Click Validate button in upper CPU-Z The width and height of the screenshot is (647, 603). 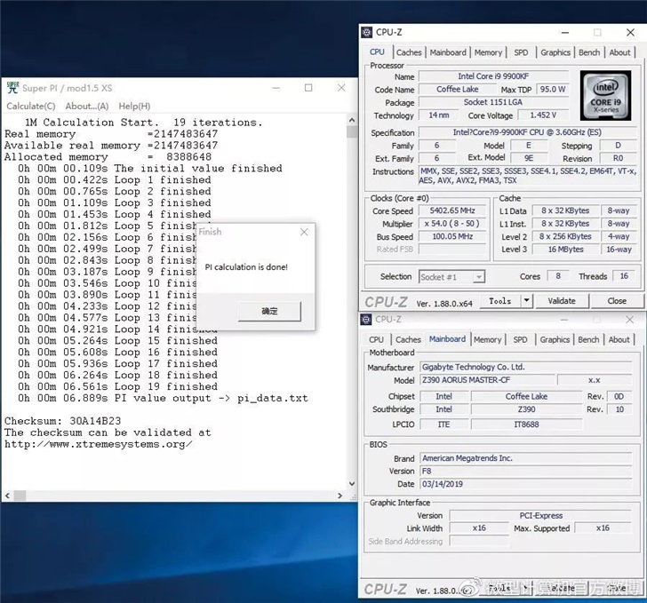pos(562,301)
